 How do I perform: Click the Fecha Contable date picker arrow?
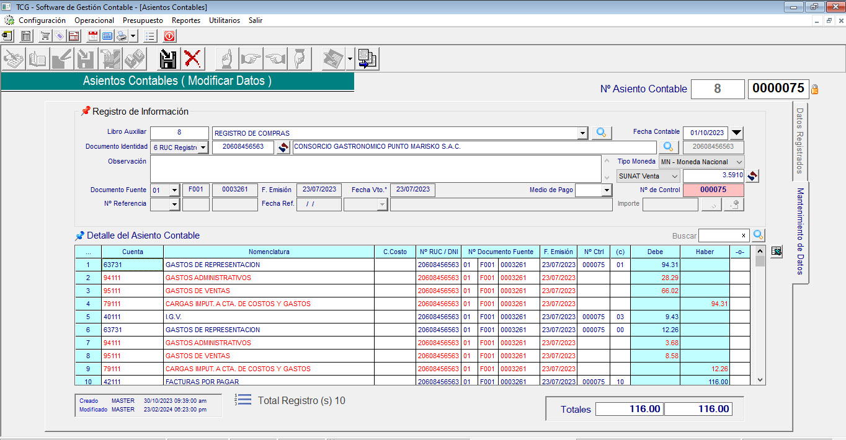(736, 133)
